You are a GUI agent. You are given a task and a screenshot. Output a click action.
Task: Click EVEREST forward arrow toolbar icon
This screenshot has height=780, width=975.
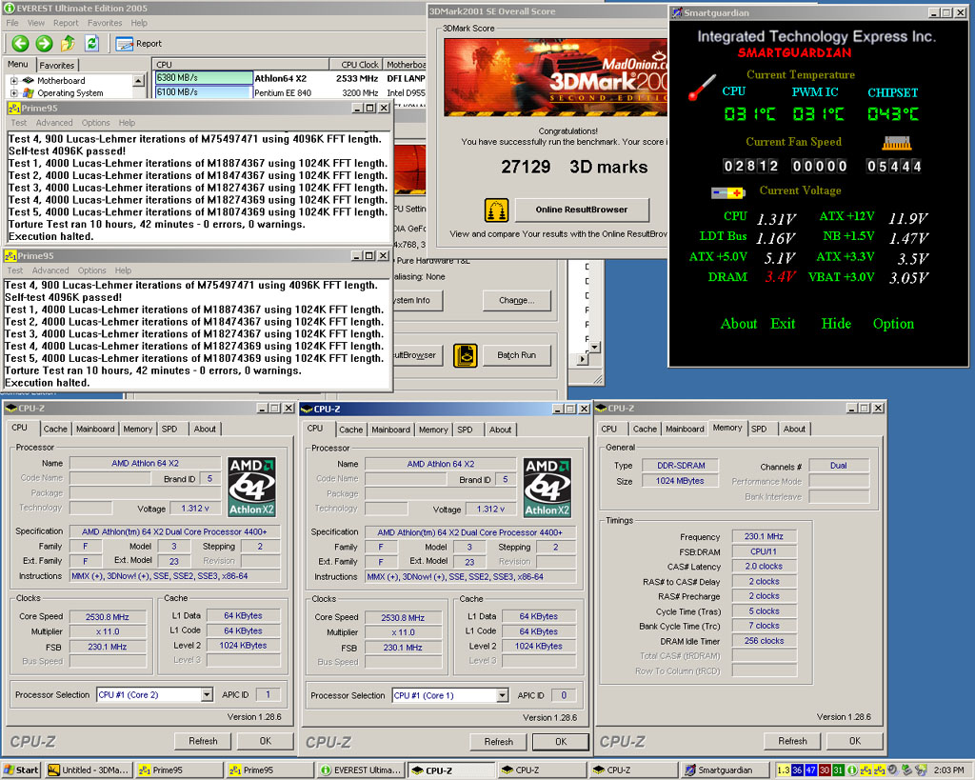click(44, 43)
